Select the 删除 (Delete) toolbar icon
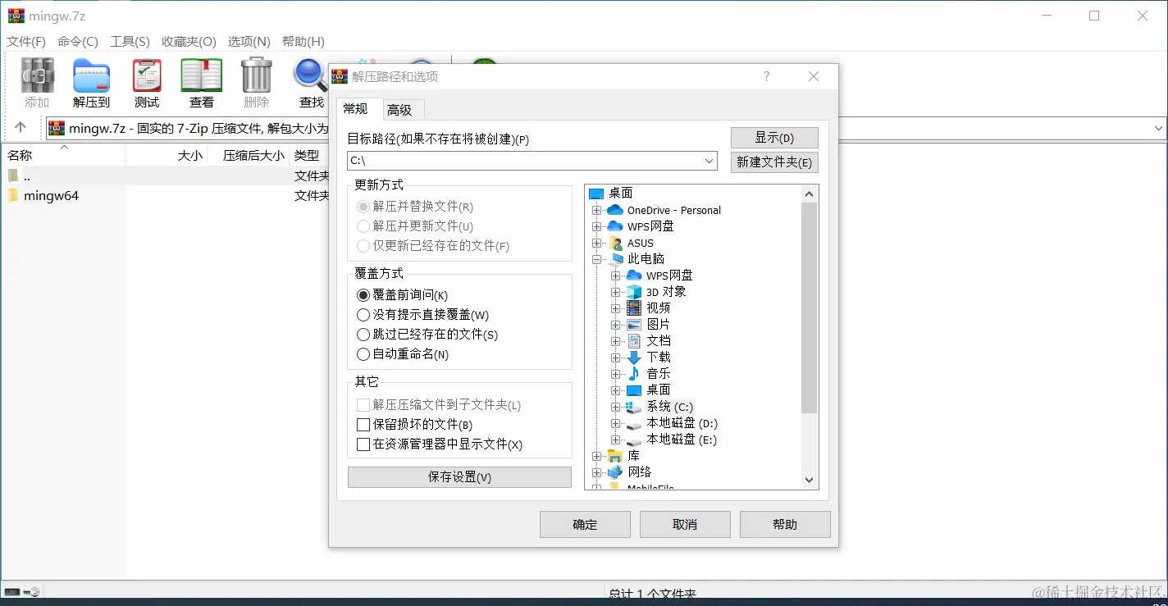Viewport: 1168px width, 606px height. (x=256, y=82)
